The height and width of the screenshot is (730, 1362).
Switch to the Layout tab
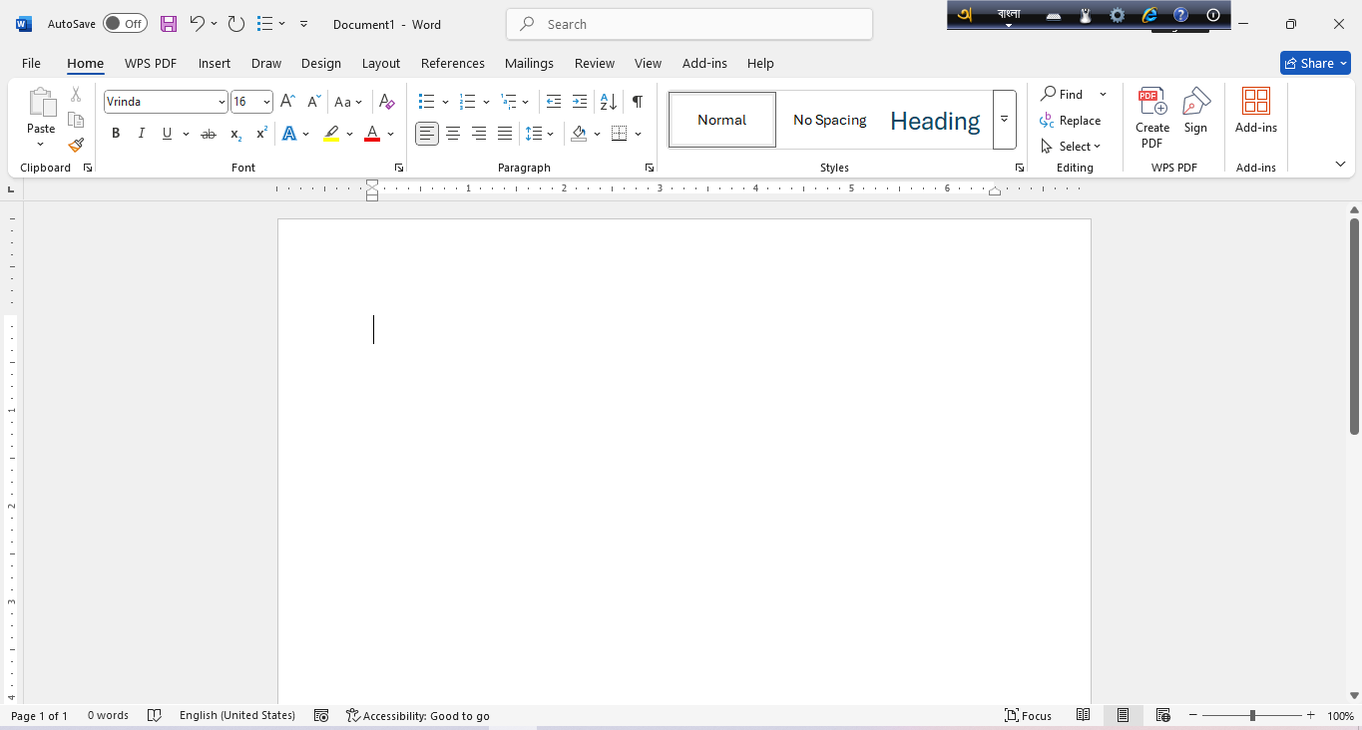click(x=380, y=63)
